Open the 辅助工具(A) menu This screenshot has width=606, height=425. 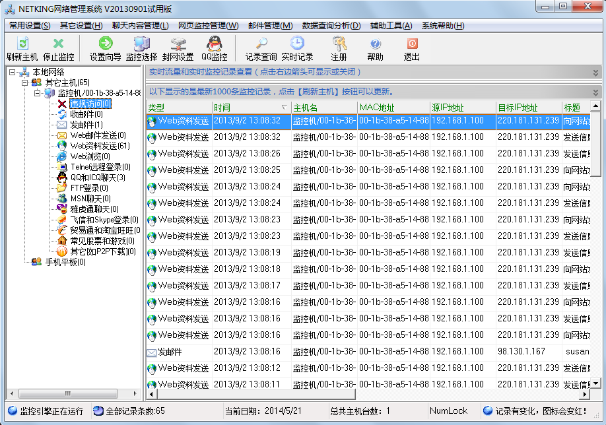(391, 26)
